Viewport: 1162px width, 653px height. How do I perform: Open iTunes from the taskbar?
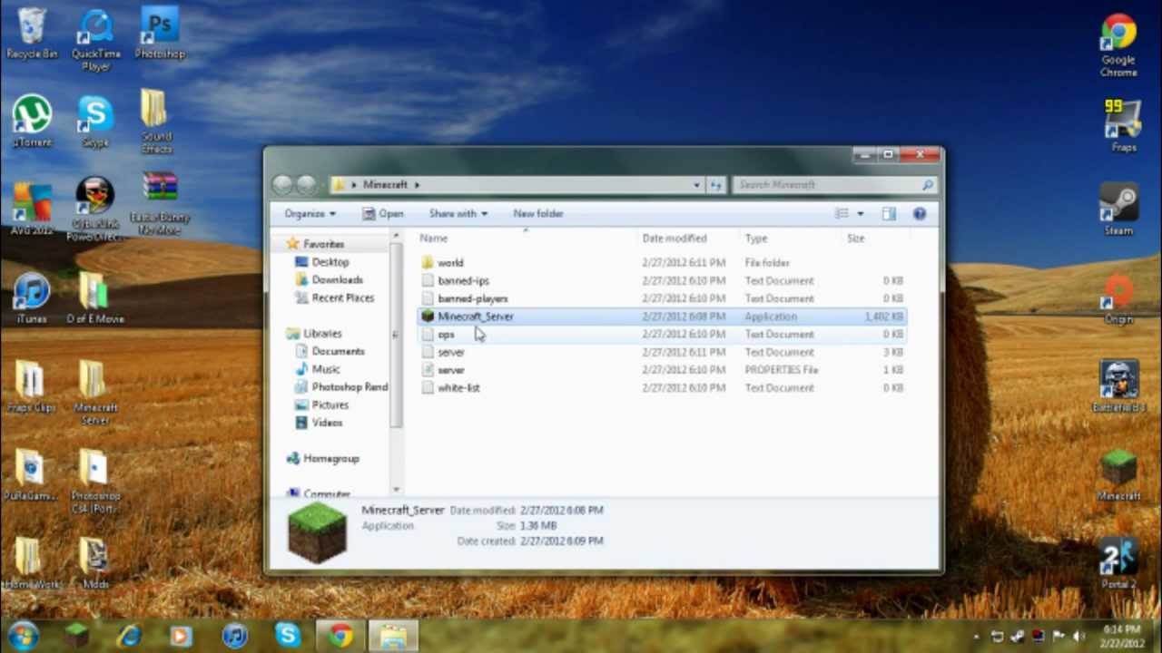pos(234,636)
